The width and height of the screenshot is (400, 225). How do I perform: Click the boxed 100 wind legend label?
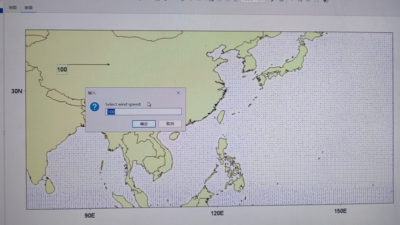(62, 70)
